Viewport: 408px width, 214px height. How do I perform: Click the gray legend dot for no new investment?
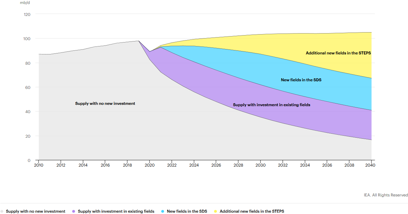click(2, 211)
